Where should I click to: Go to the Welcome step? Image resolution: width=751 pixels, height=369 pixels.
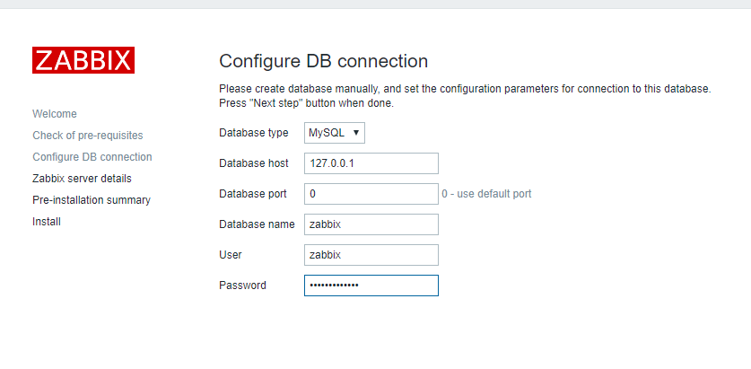(x=55, y=114)
